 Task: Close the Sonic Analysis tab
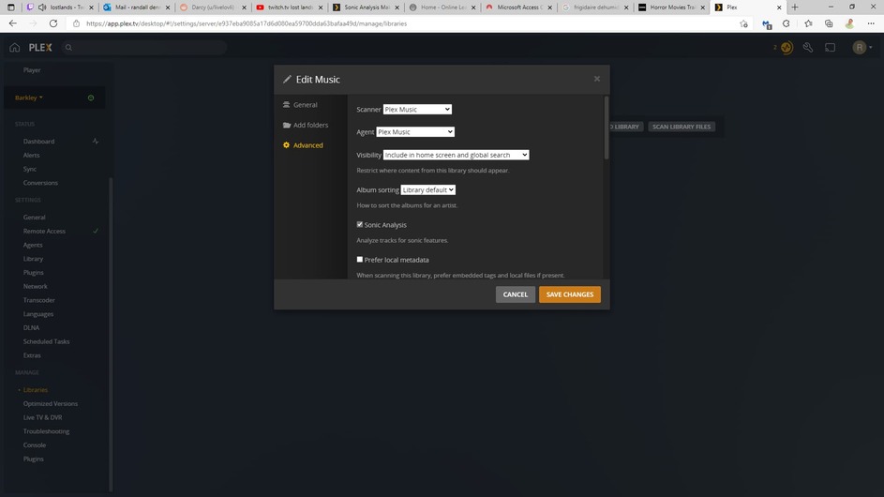[x=397, y=8]
